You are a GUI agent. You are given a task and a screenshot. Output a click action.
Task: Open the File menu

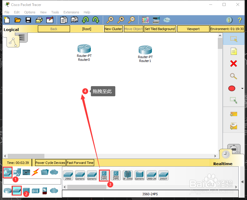[x=7, y=12]
